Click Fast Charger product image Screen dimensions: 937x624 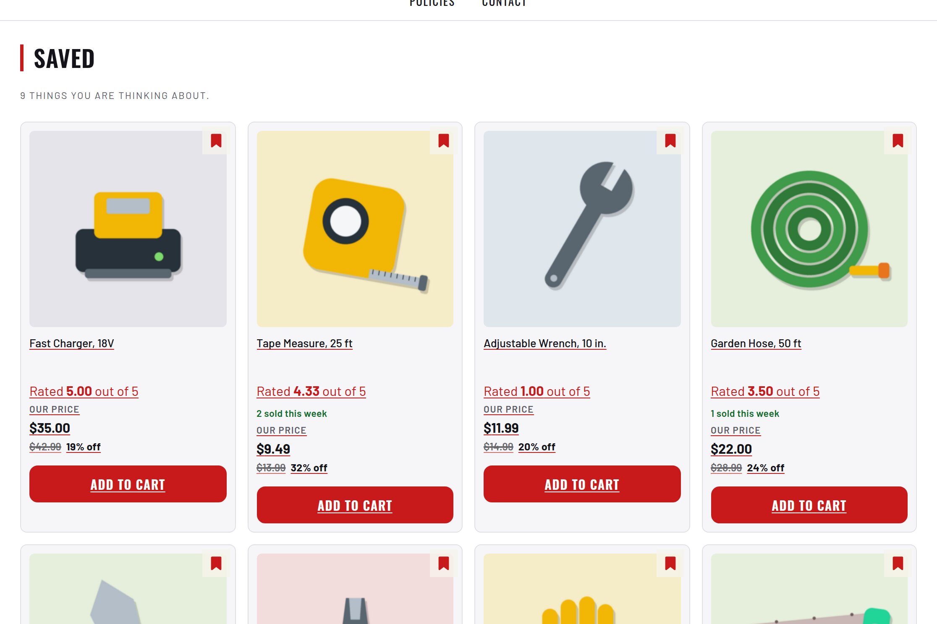coord(128,229)
